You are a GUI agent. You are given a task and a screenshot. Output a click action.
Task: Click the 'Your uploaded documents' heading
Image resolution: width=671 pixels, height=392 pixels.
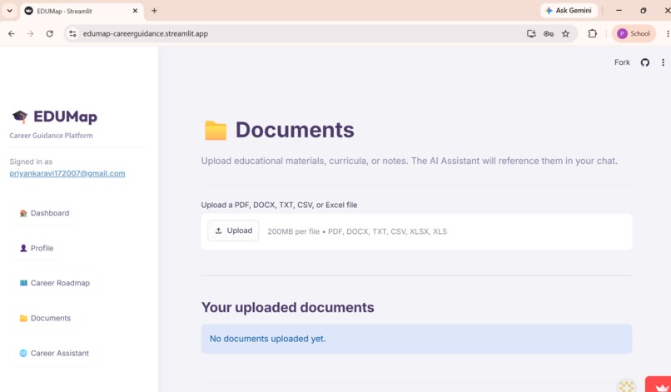pos(287,307)
